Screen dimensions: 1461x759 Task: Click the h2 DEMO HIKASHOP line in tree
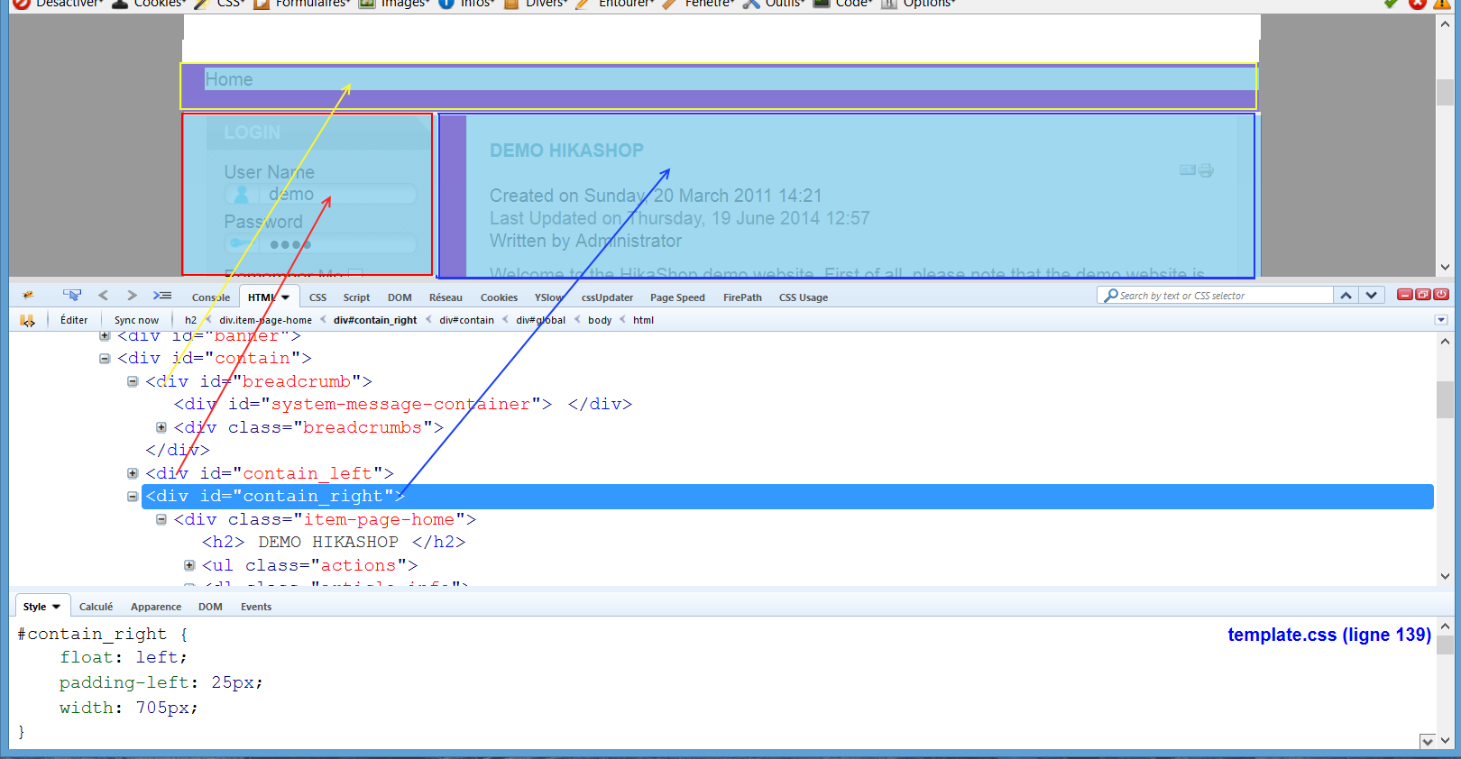coord(334,542)
